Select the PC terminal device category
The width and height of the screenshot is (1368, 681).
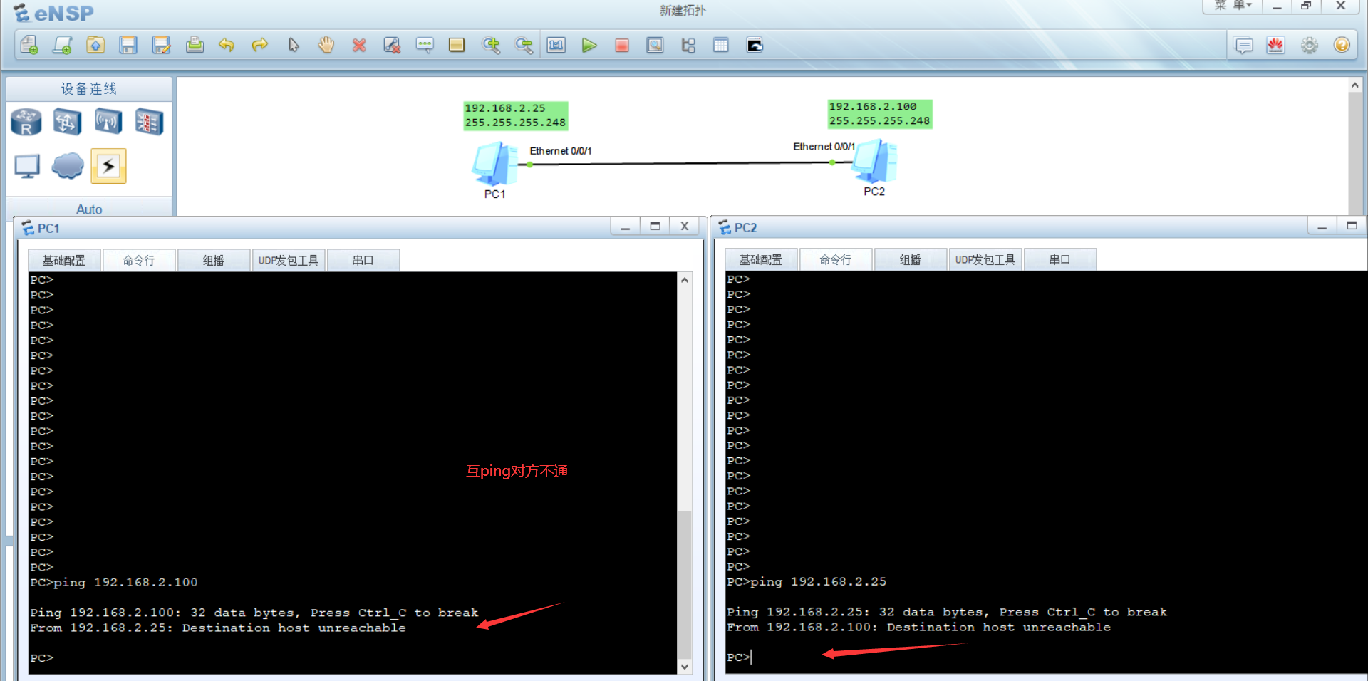tap(27, 166)
